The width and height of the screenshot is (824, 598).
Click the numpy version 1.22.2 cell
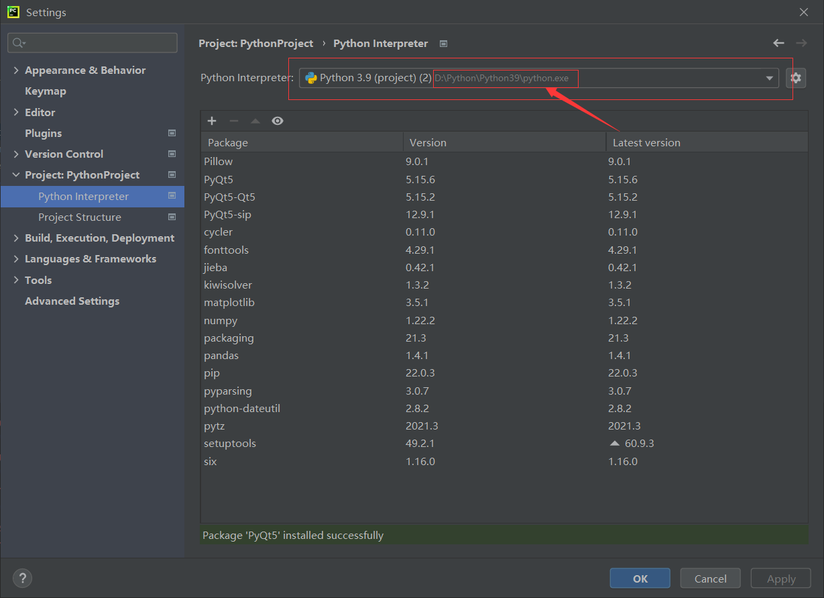420,320
